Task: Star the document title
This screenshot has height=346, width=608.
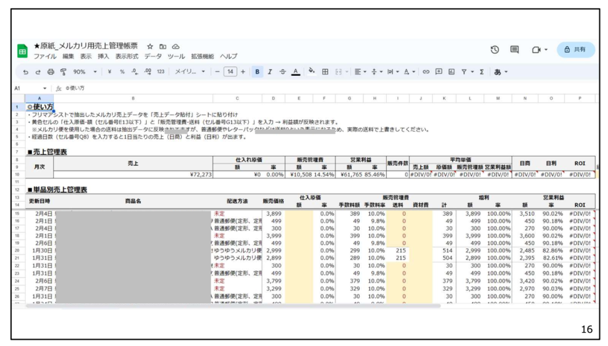Action: click(x=150, y=46)
